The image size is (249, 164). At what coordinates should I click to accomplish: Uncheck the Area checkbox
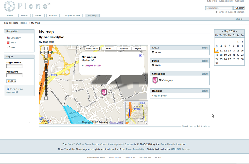point(153,52)
